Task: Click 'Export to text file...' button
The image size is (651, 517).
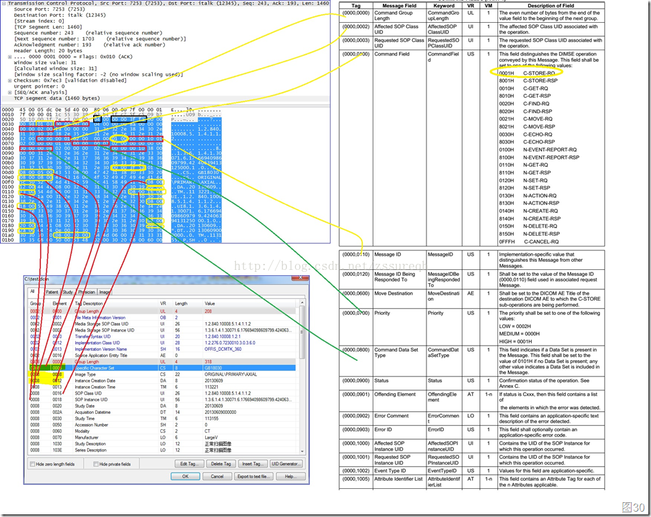Action: (253, 476)
